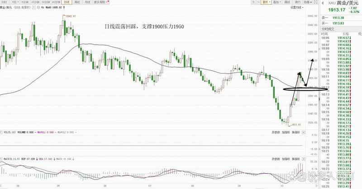Click 加指标 in the MACD panel

(x=286, y=159)
